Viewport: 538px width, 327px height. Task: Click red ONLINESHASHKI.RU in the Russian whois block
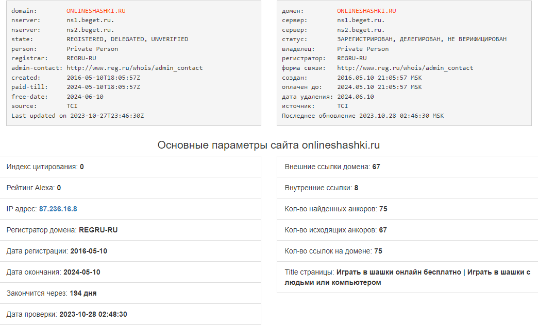click(366, 11)
